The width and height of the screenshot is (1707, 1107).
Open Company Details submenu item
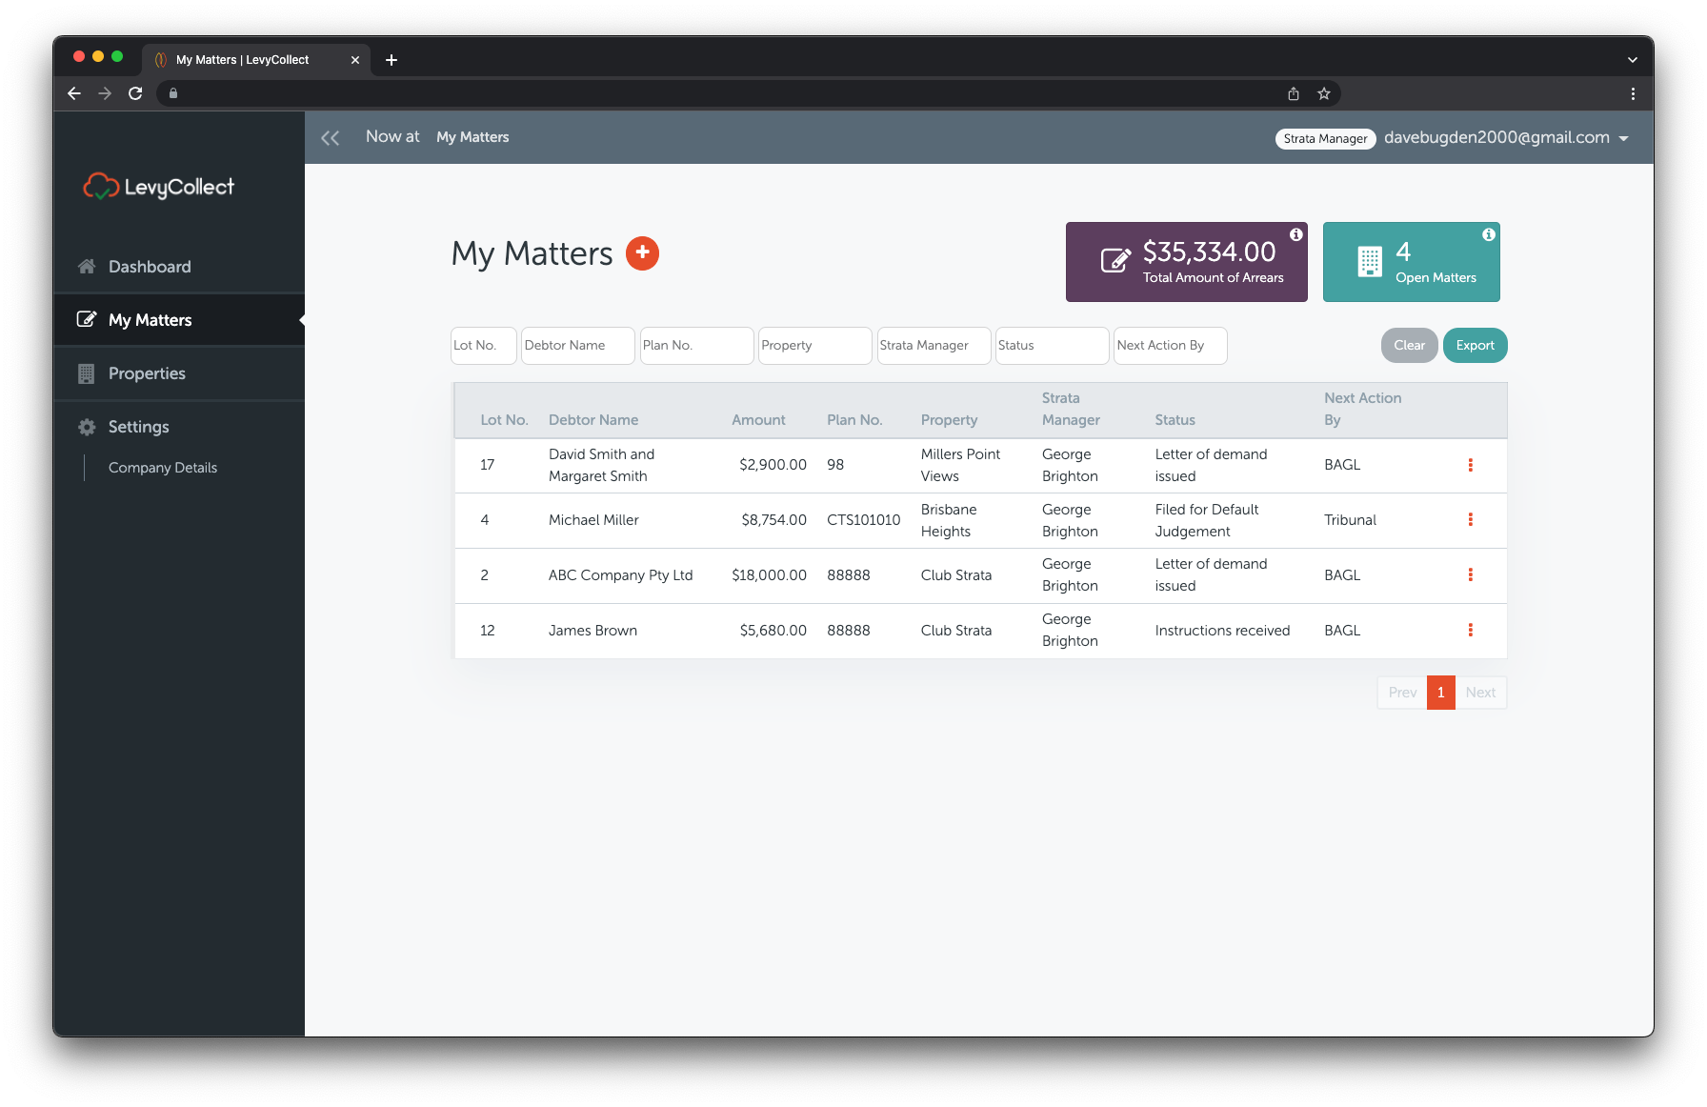(x=163, y=468)
